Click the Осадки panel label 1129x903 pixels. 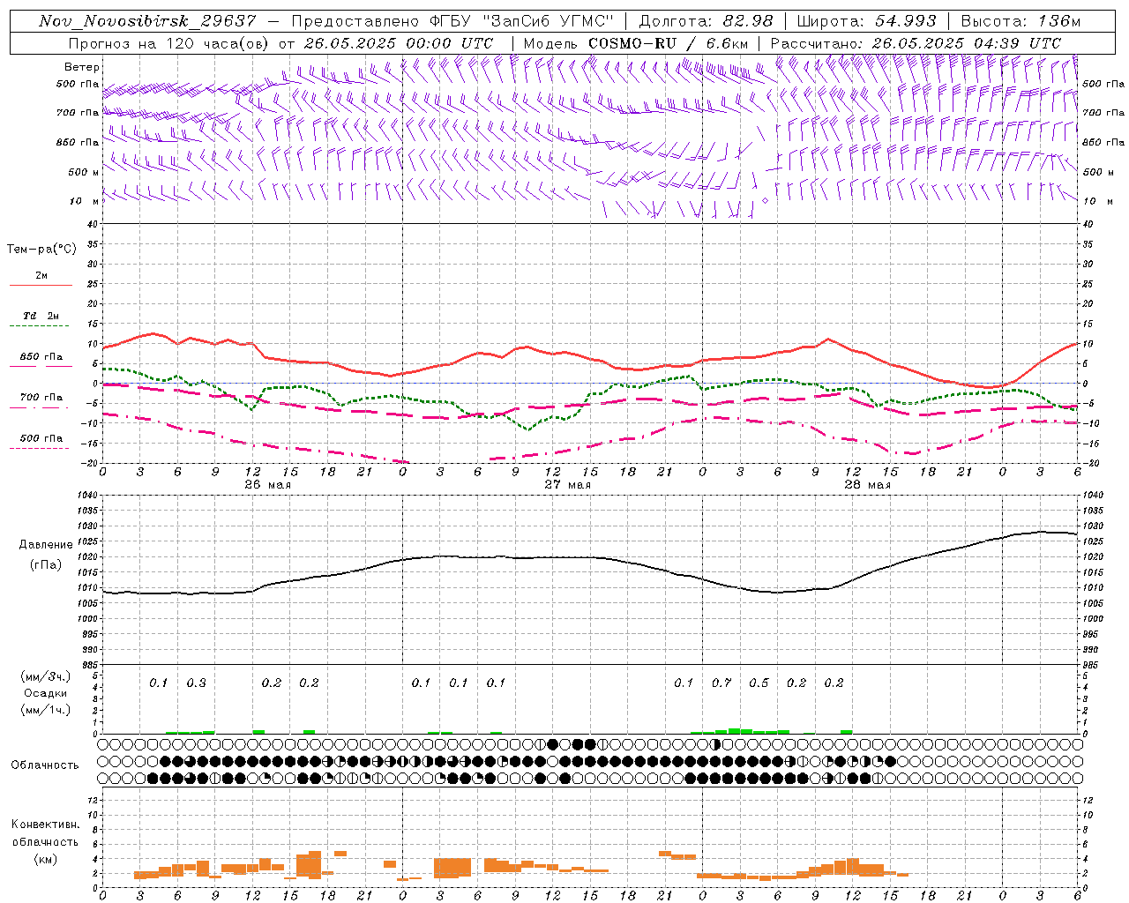pos(46,693)
